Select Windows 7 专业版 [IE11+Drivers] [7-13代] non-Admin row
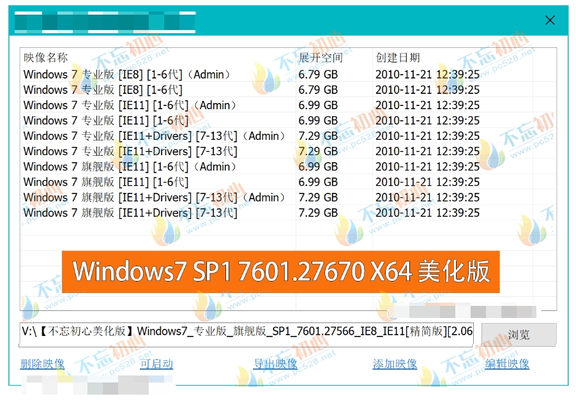The image size is (576, 401). coord(289,151)
